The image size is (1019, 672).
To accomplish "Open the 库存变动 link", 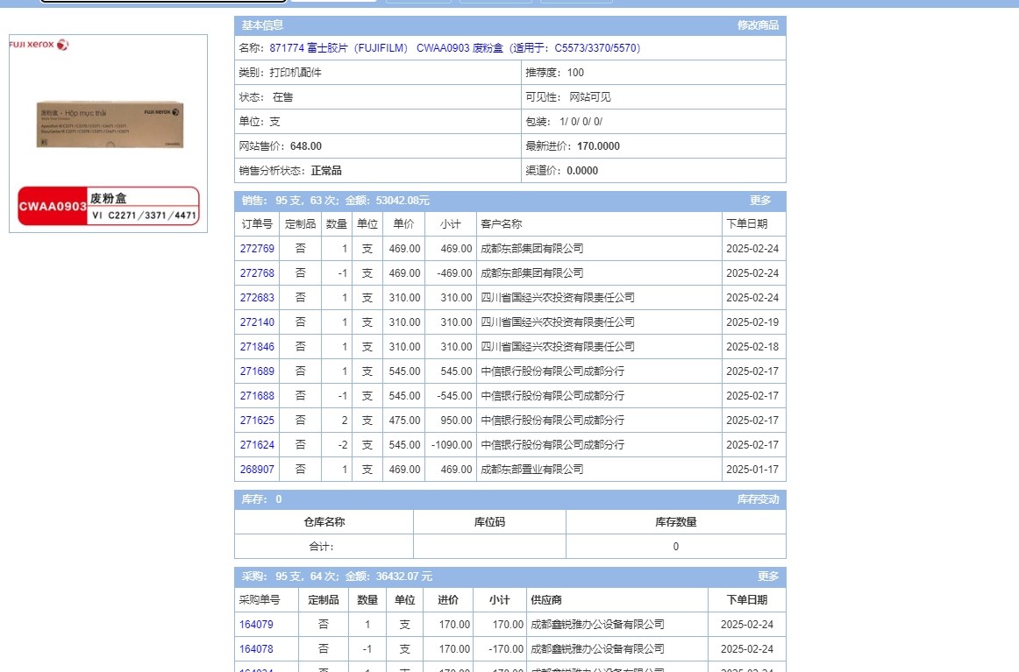I will 758,499.
